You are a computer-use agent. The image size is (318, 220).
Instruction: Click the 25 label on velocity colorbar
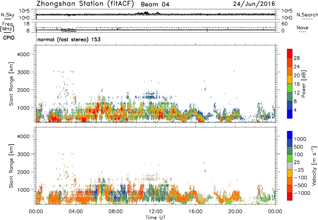[297, 162]
